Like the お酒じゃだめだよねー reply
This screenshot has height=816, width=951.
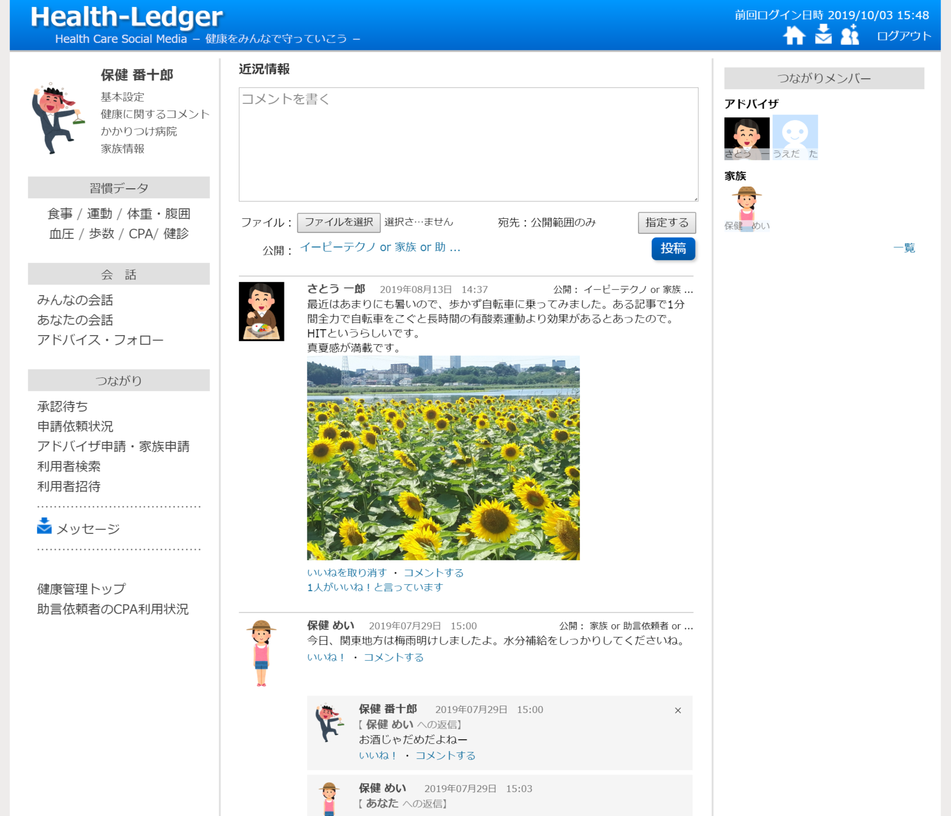pyautogui.click(x=377, y=756)
